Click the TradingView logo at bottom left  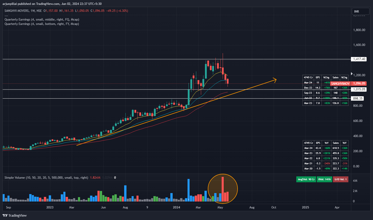pos(15,215)
